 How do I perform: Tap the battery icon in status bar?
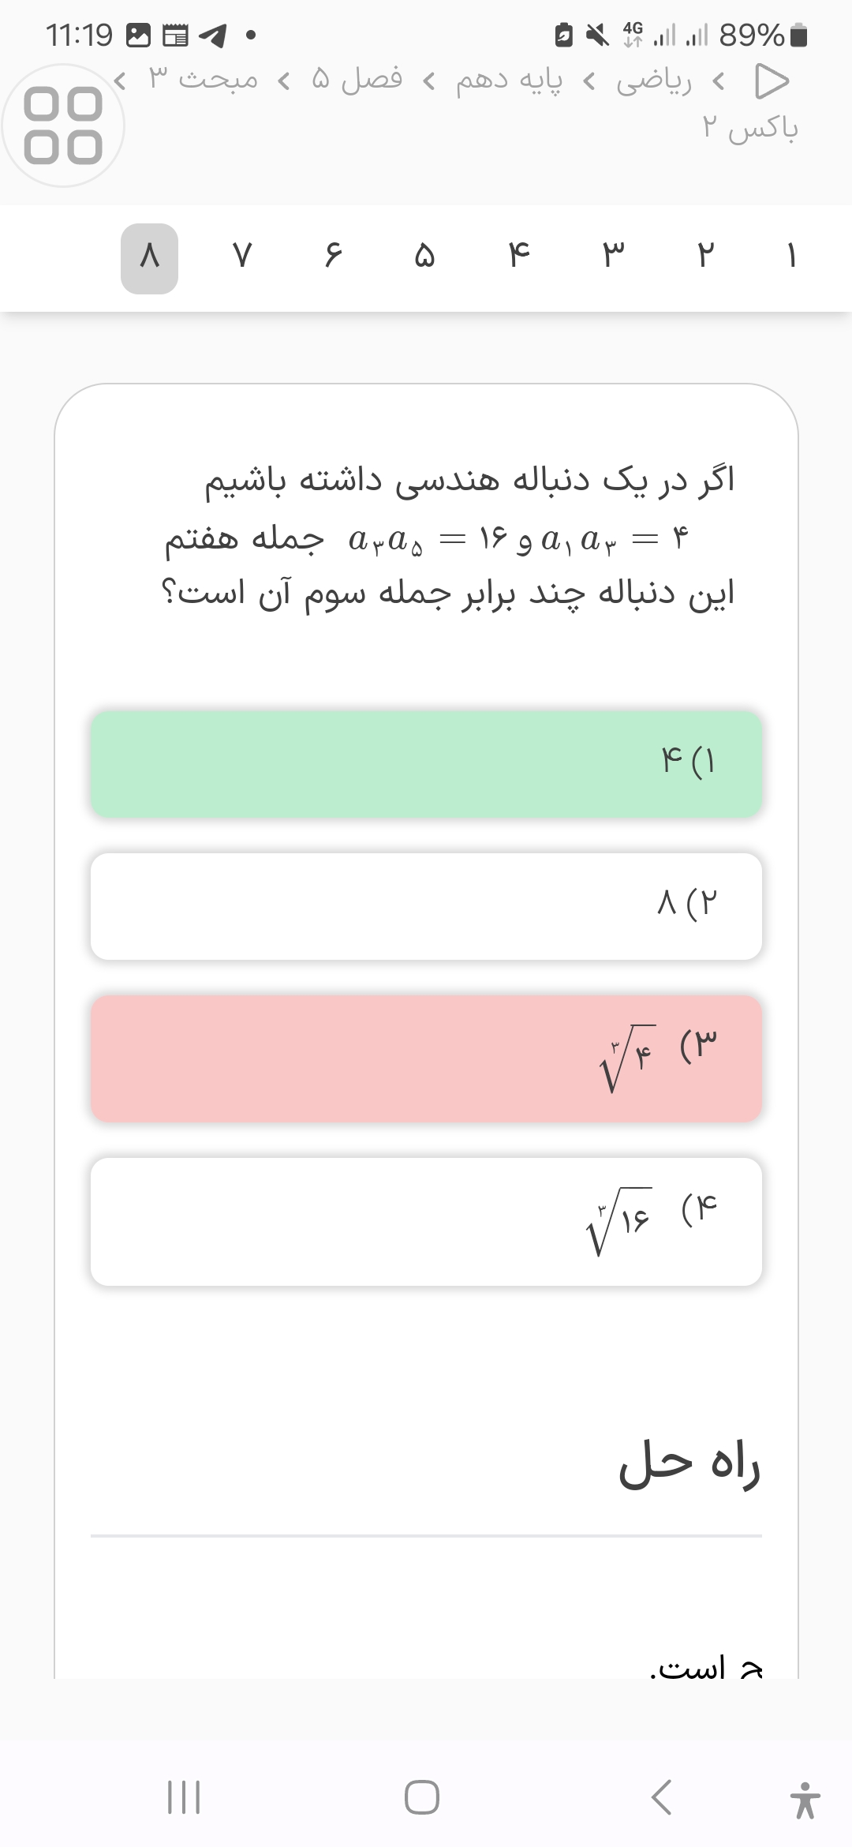pyautogui.click(x=799, y=36)
